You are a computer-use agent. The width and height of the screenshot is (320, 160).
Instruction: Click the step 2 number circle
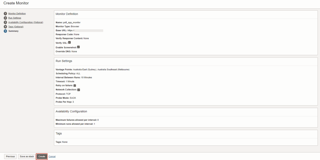[5, 18]
